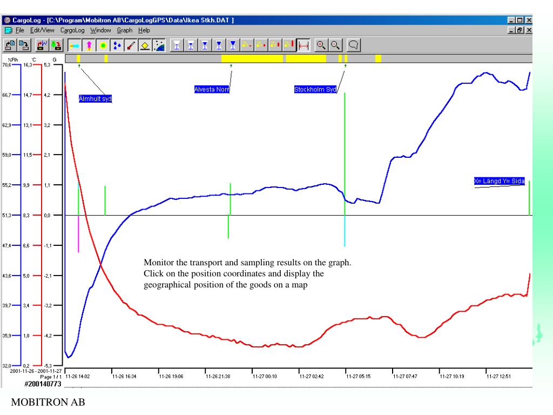The width and height of the screenshot is (553, 415).
Task: Click the 70,6 humidity axis value
Action: 6,65
